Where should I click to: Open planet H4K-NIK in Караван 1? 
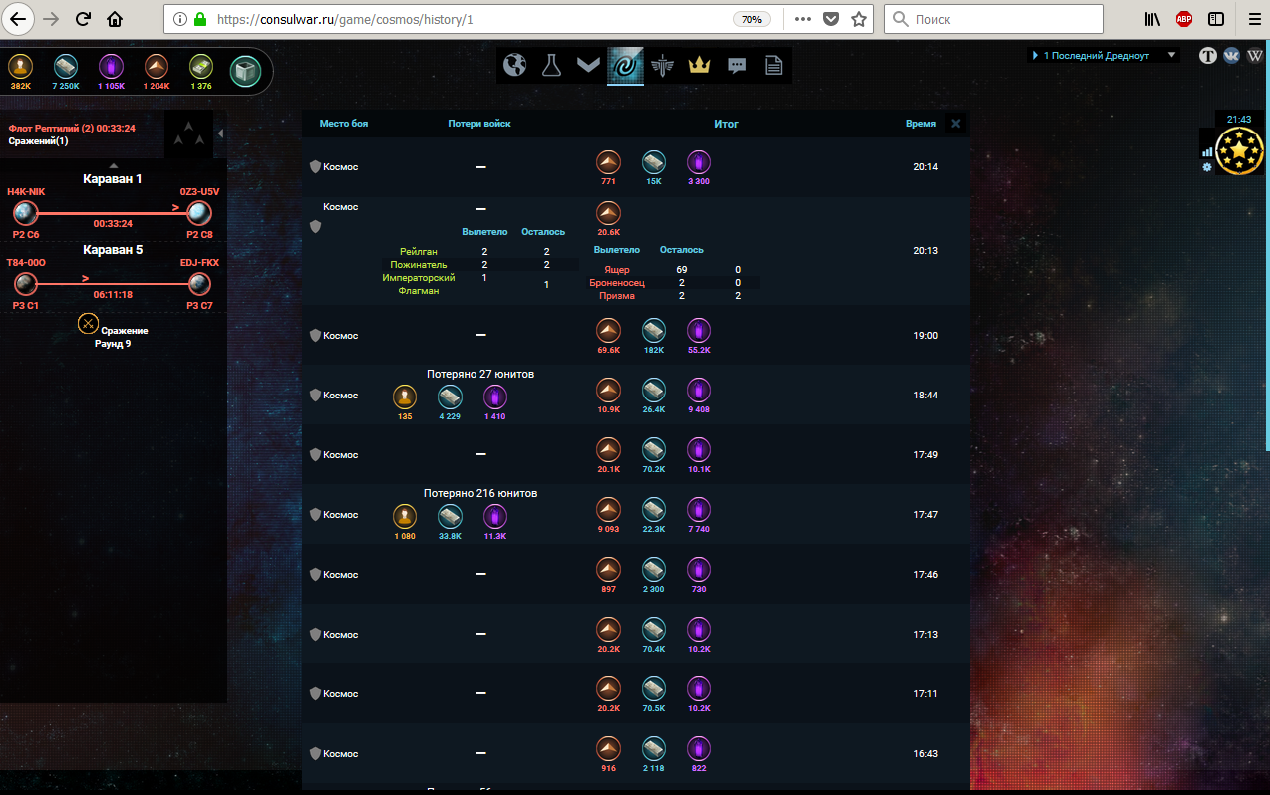coord(25,212)
